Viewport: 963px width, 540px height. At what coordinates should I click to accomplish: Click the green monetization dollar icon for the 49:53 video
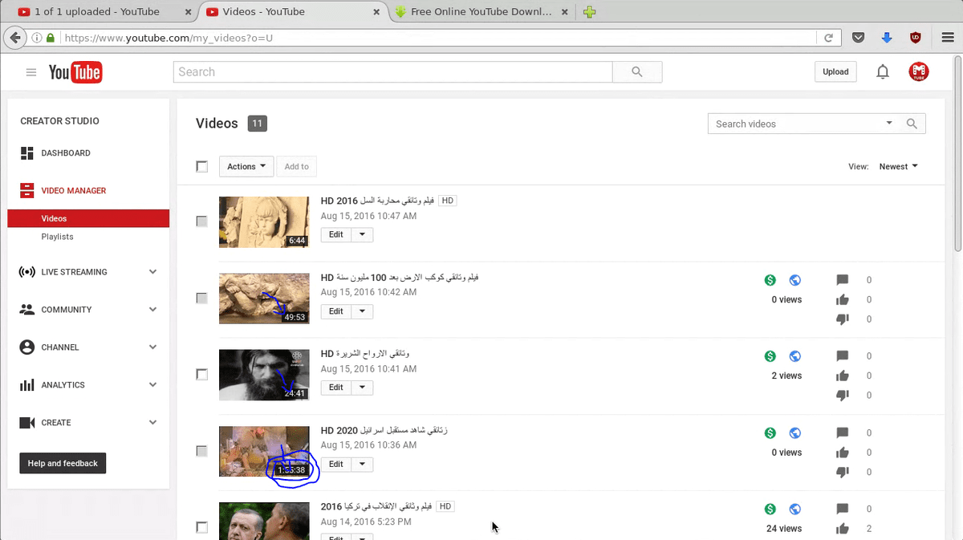[770, 280]
